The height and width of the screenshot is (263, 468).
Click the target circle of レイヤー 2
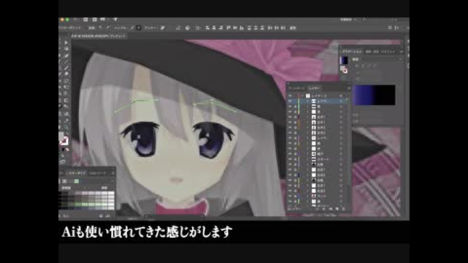tap(341, 96)
